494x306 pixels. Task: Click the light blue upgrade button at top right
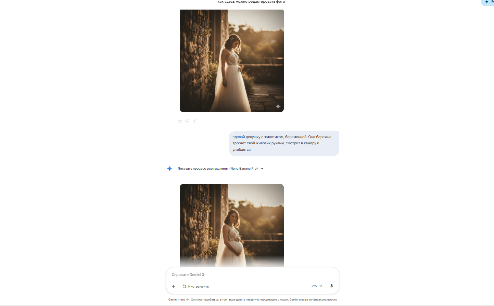489,2
